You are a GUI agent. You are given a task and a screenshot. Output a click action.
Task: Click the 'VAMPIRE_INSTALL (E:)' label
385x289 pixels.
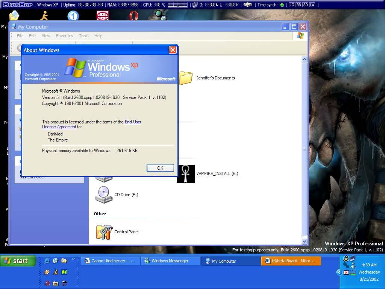(217, 173)
